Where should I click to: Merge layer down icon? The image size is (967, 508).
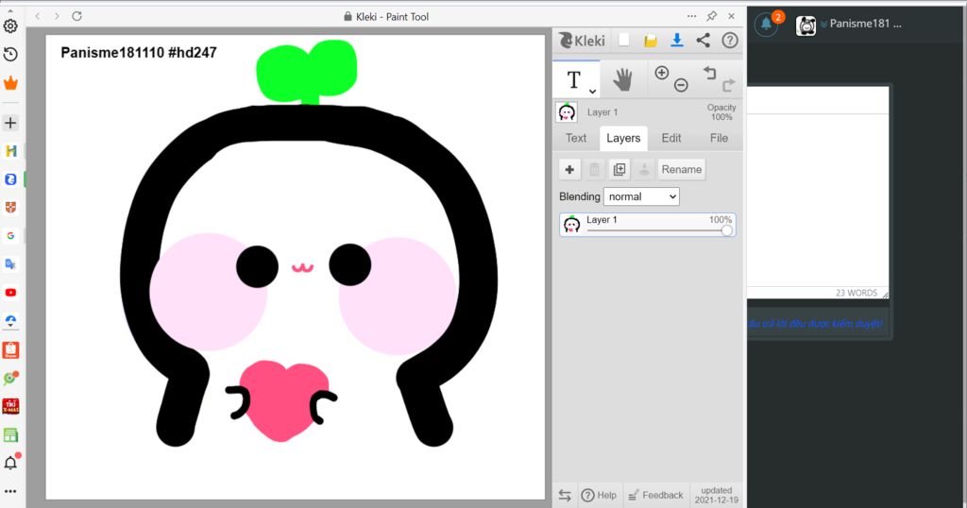644,170
